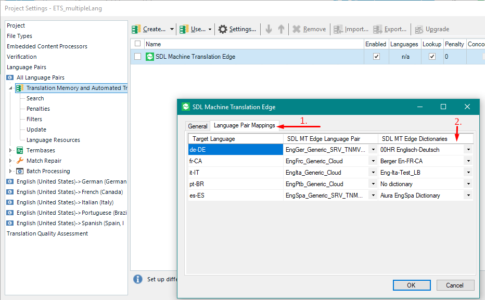The width and height of the screenshot is (485, 300).
Task: Click the Translation Memory tree node icon
Action: click(x=20, y=88)
